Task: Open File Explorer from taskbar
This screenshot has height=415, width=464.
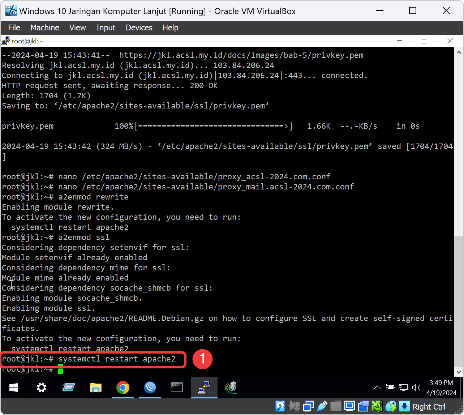Action: tap(96, 388)
